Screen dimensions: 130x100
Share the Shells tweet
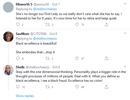(106, 87)
